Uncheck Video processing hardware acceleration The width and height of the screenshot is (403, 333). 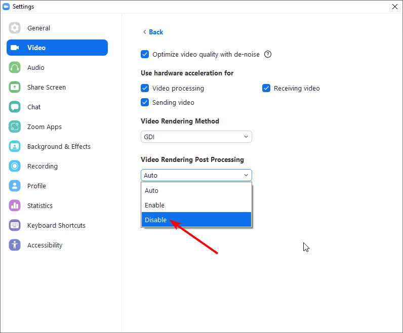click(145, 88)
